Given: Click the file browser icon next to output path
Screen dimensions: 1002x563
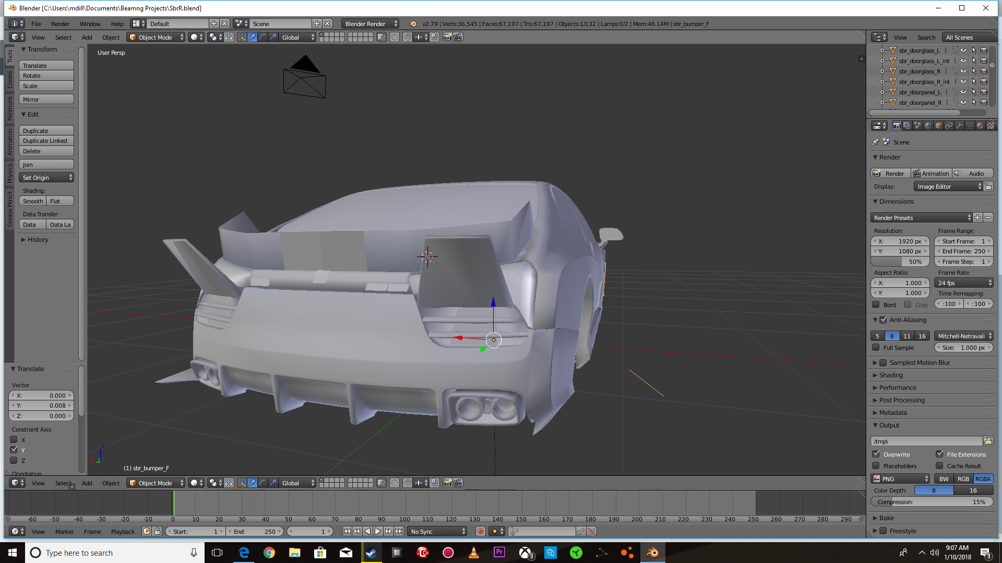Looking at the screenshot, I should (x=988, y=442).
